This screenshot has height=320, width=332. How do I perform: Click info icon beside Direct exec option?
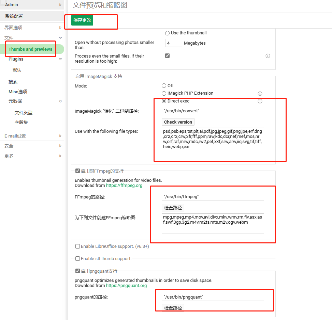(260, 101)
